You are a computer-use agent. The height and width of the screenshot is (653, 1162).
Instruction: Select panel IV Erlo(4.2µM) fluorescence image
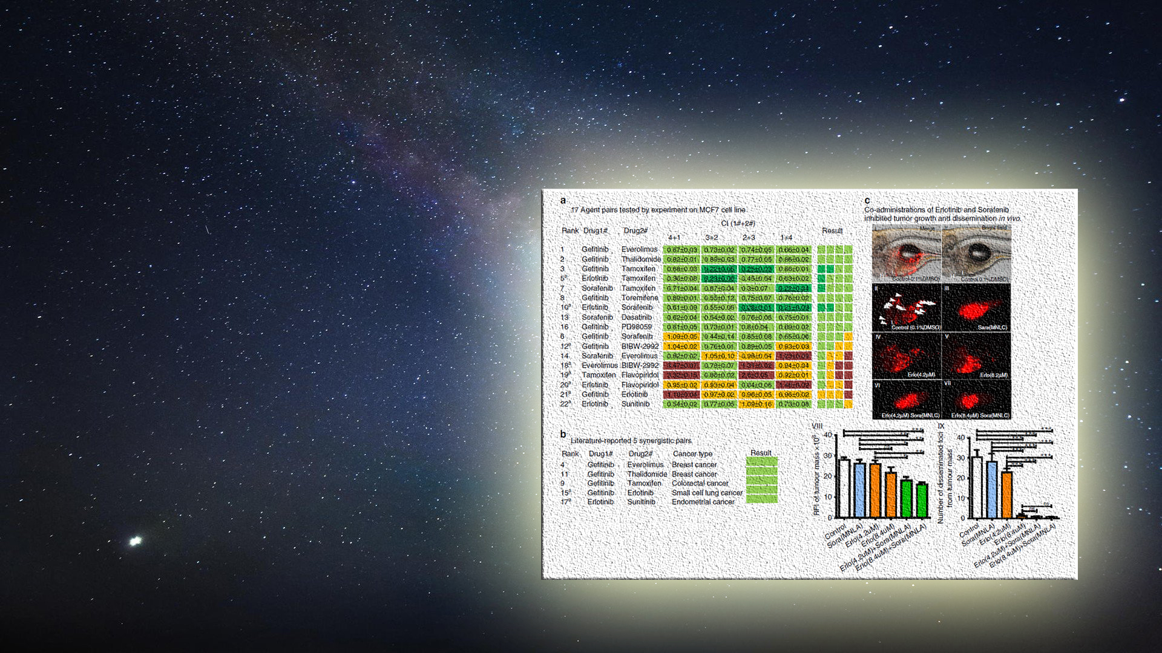907,356
